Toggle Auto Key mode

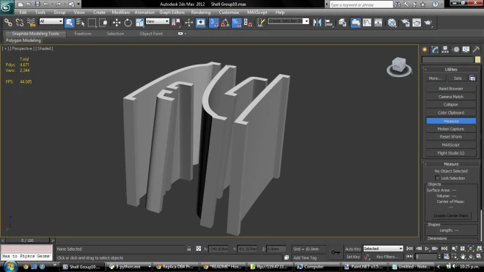[353, 249]
